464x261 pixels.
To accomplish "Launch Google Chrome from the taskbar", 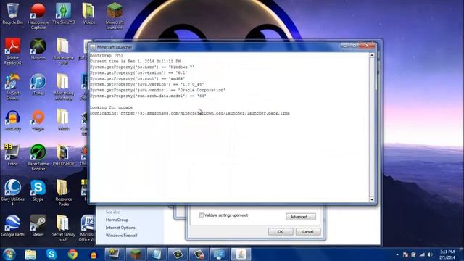I will (x=72, y=254).
